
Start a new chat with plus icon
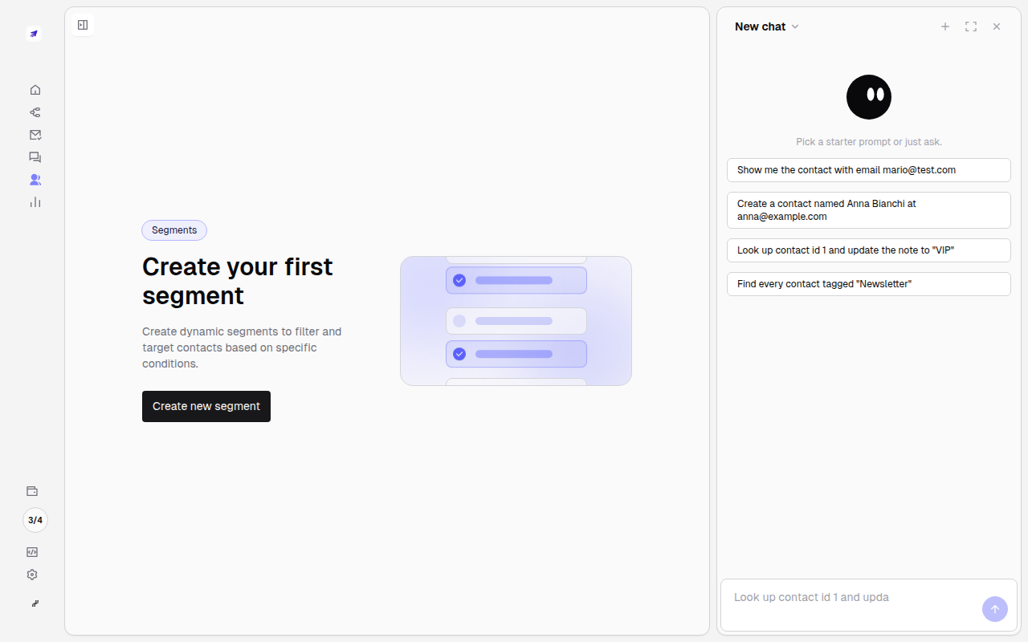(x=945, y=26)
